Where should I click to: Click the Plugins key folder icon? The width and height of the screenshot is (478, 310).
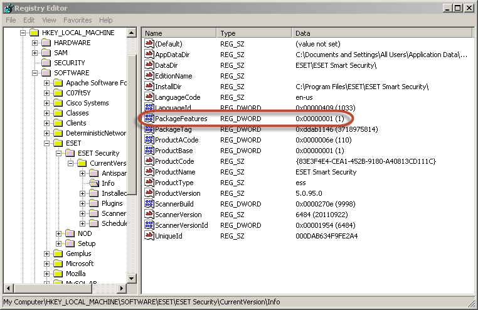tap(94, 203)
